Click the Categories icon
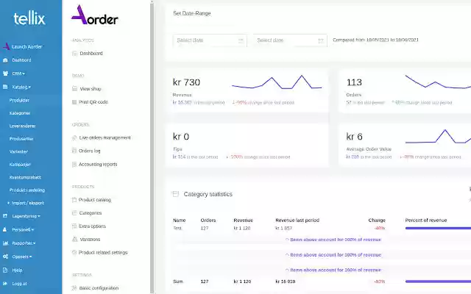Image resolution: width=471 pixels, height=294 pixels. point(74,213)
